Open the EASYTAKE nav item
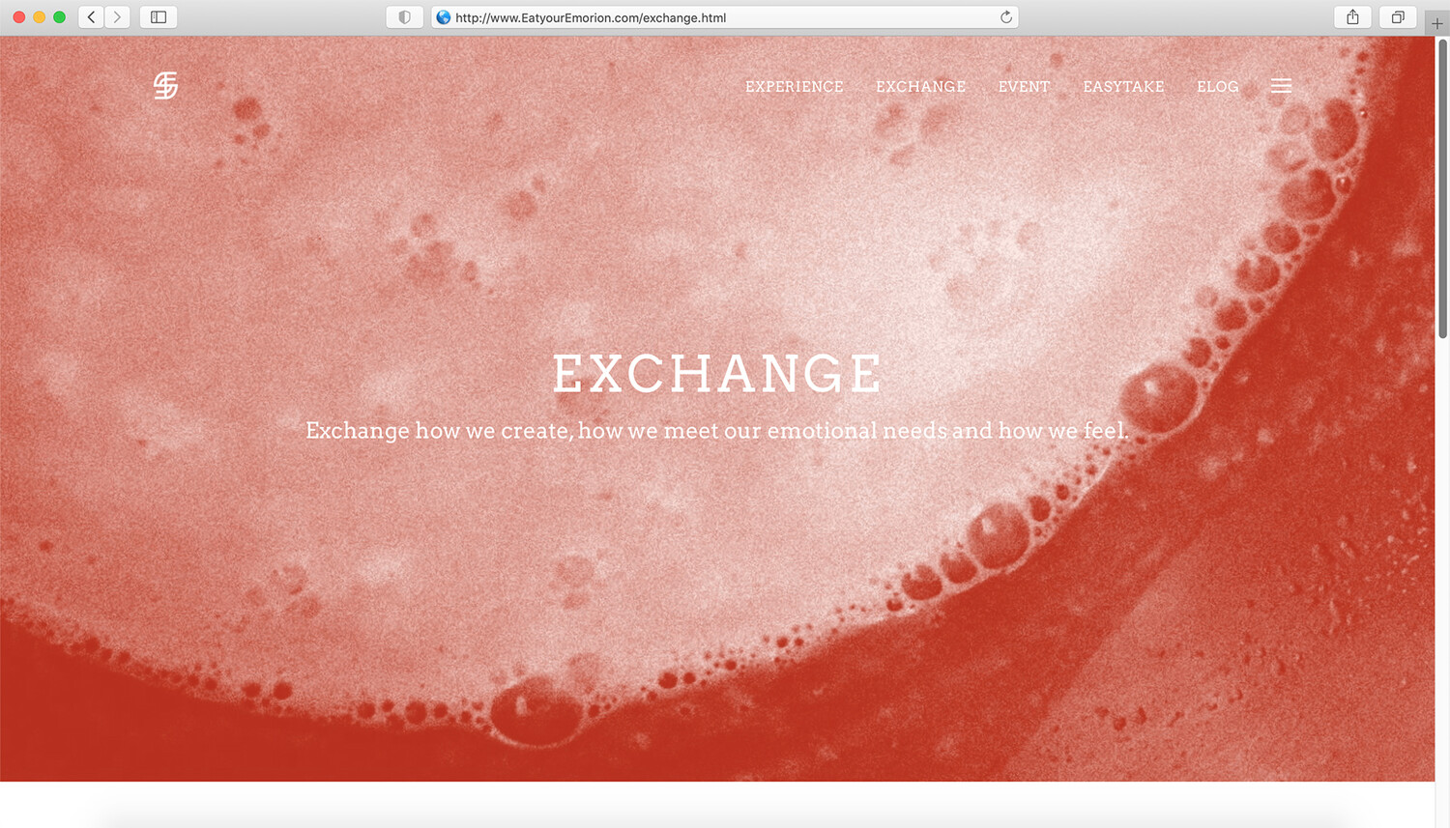The image size is (1450, 828). (1123, 87)
